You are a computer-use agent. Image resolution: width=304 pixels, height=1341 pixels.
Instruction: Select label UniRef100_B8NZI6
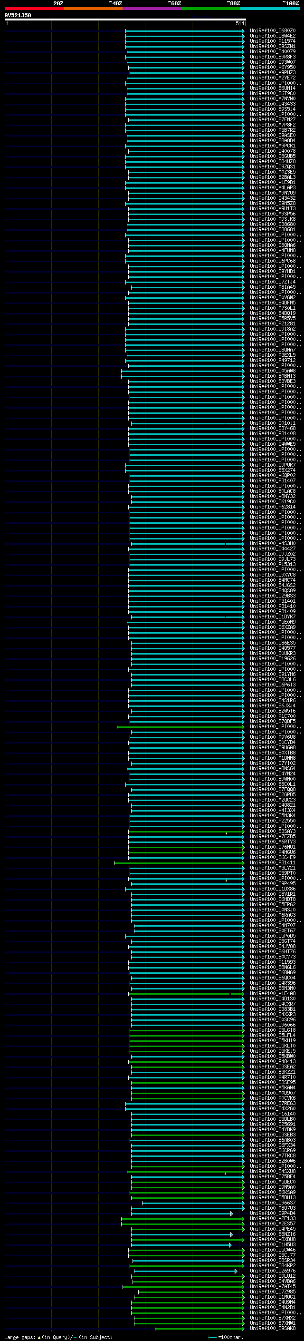(x=273, y=1234)
